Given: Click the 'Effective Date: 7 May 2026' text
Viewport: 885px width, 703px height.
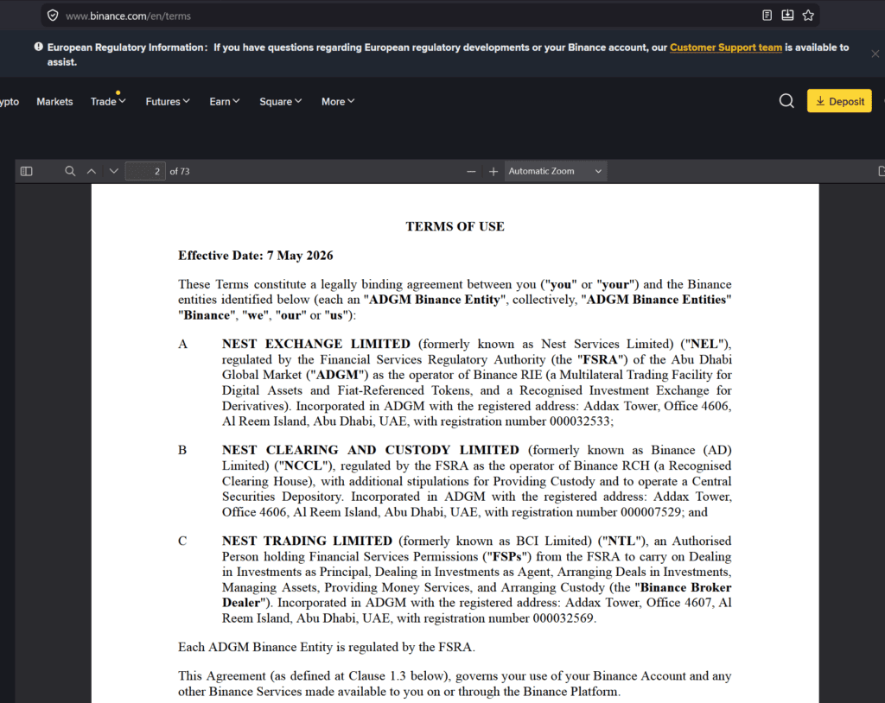Looking at the screenshot, I should [x=256, y=256].
